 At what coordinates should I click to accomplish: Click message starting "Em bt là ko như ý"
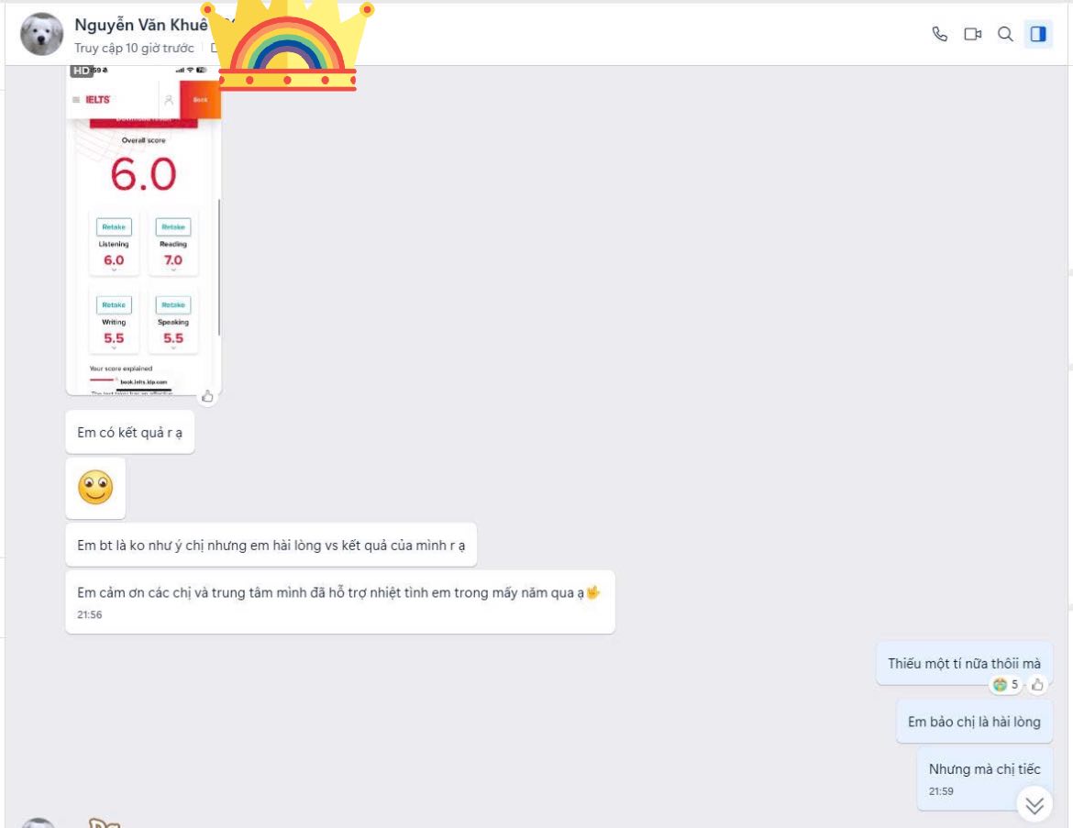[271, 545]
